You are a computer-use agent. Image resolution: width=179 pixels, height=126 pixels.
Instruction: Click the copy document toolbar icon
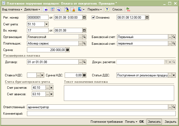[59, 9]
